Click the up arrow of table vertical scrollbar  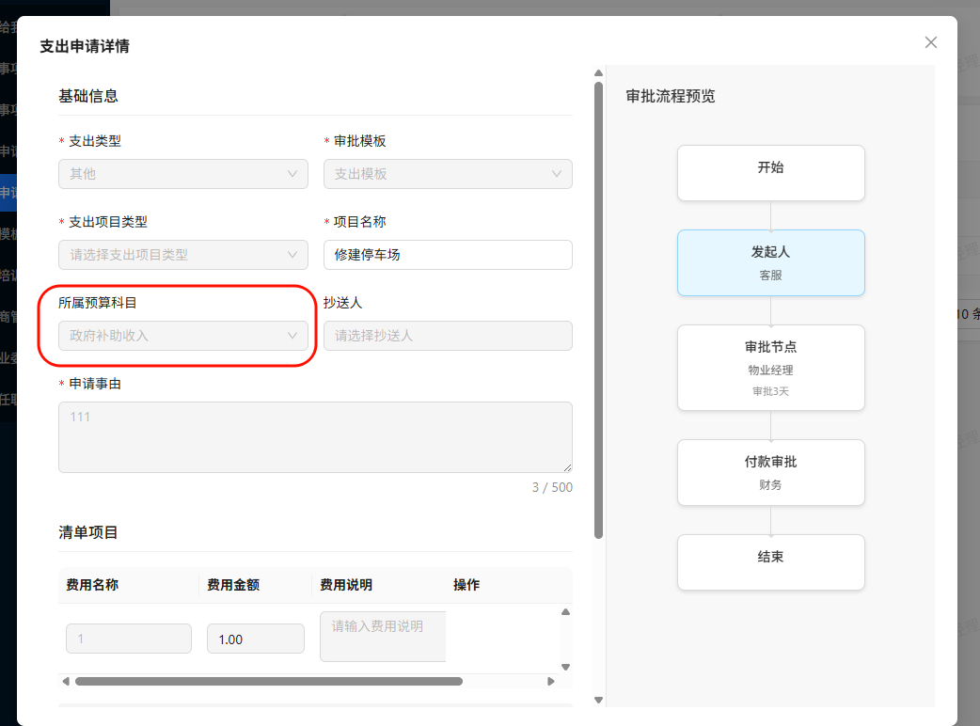pyautogui.click(x=565, y=612)
